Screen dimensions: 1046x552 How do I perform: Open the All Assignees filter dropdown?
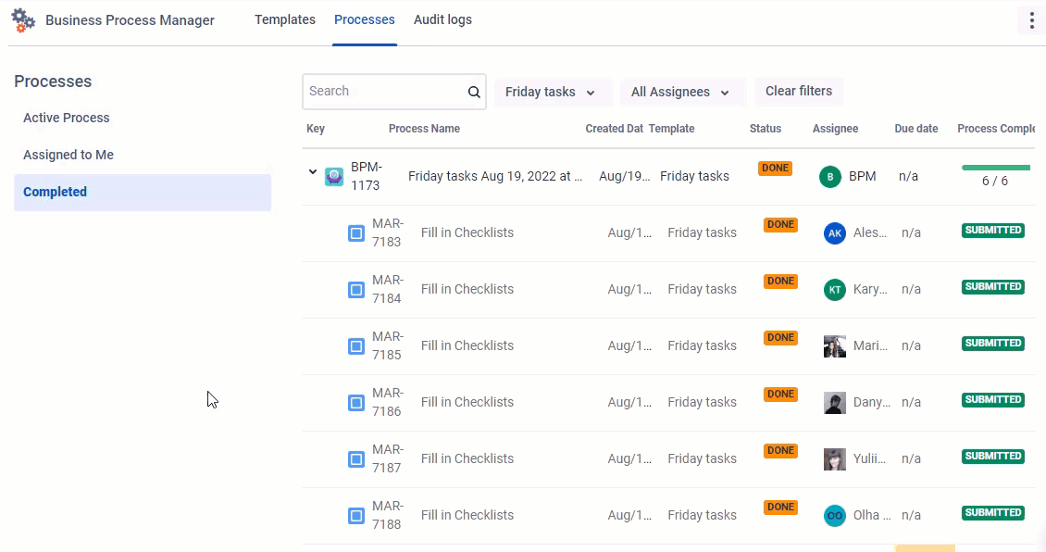[x=682, y=92]
